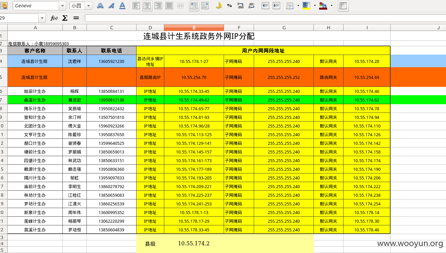
Task: Open the borders dropdown arrow
Action: pyautogui.click(x=298, y=6)
